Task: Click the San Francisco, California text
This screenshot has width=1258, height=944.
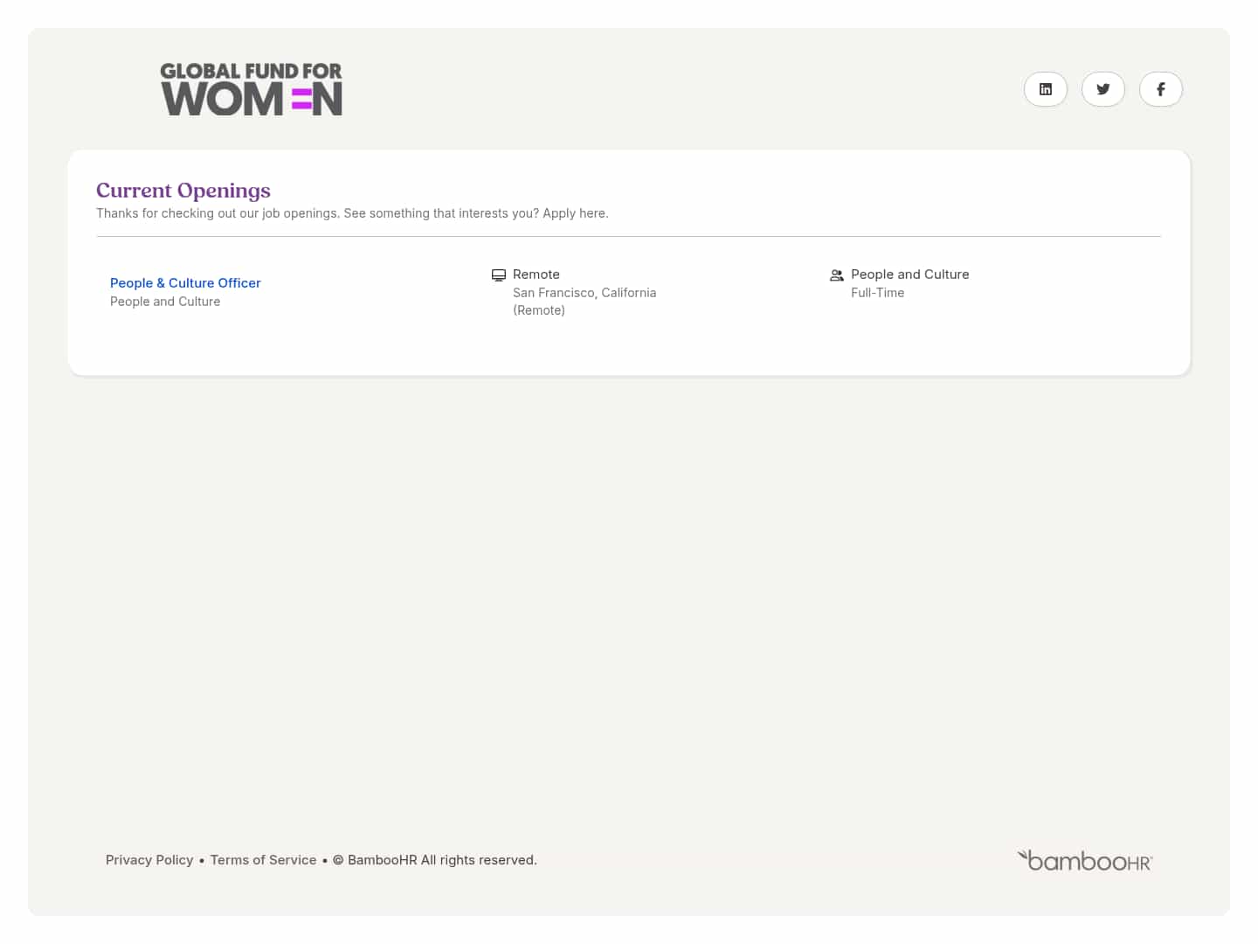Action: coord(584,293)
